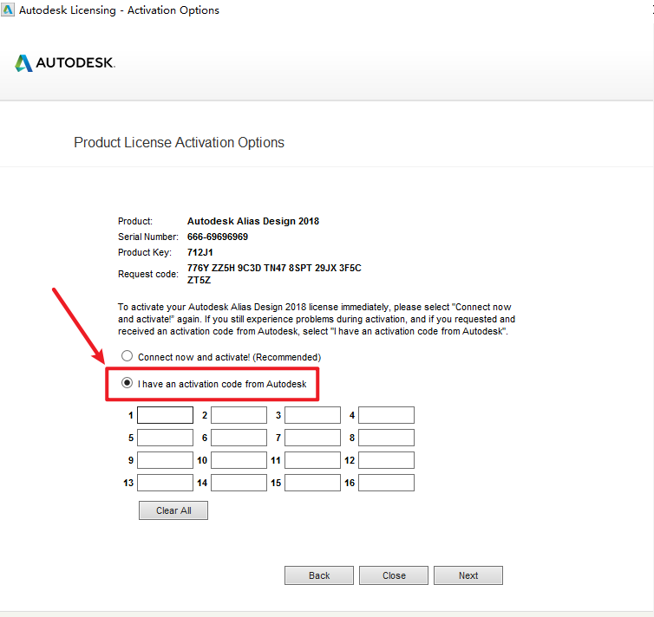The image size is (654, 617).
Task: Click activation code field 6
Action: tap(239, 438)
